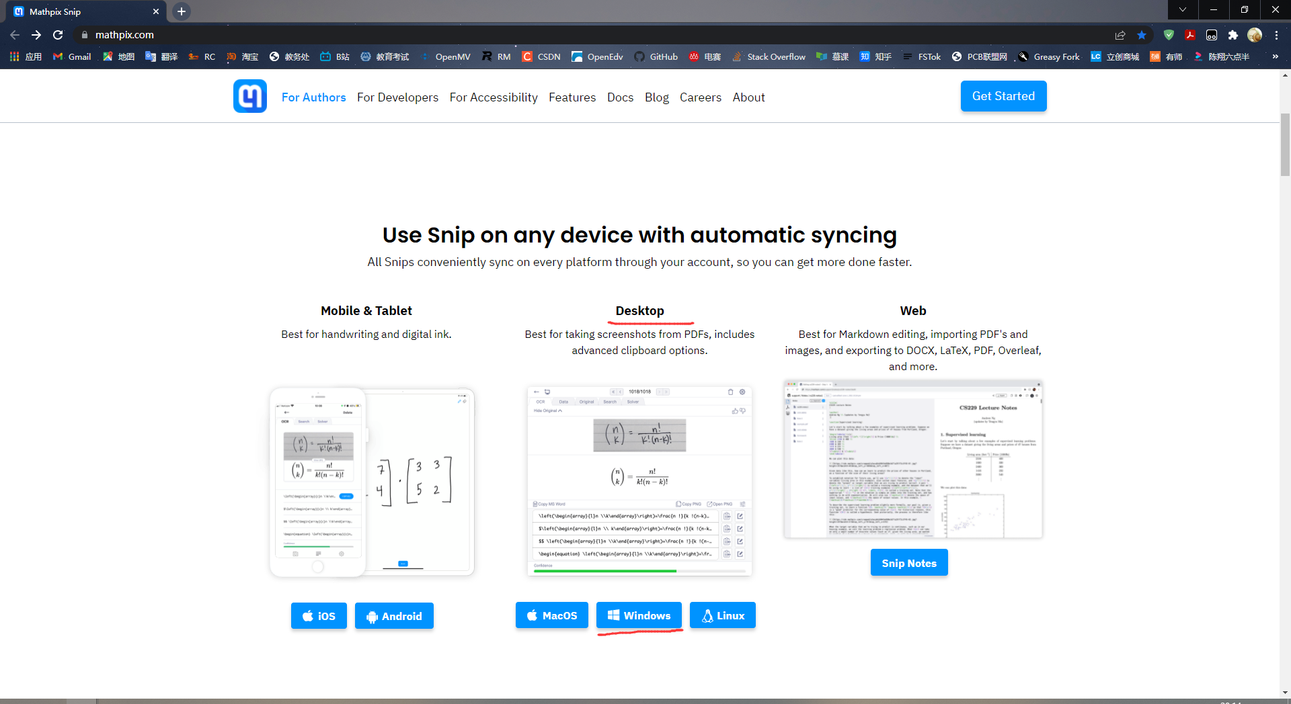
Task: Open the 立创商城 bookmark
Action: click(x=1115, y=56)
